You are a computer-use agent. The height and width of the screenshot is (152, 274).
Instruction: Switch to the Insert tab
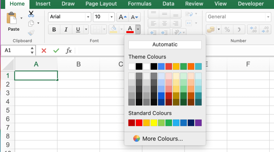coord(43,4)
